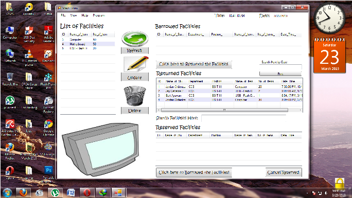The width and height of the screenshot is (352, 198).
Task: Click here to Barrowed the Facilities button
Action: click(193, 172)
